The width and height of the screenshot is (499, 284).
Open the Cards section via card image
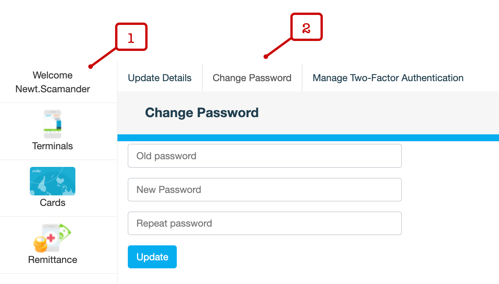pos(52,181)
